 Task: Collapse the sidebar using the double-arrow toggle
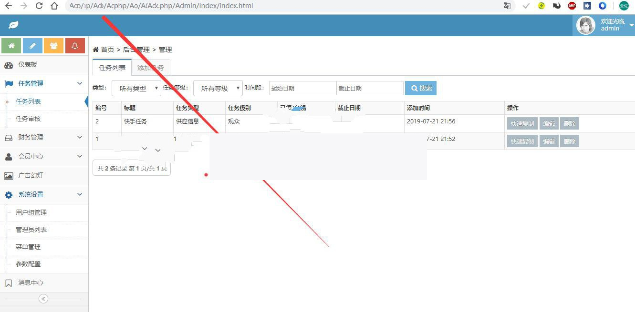pyautogui.click(x=43, y=298)
